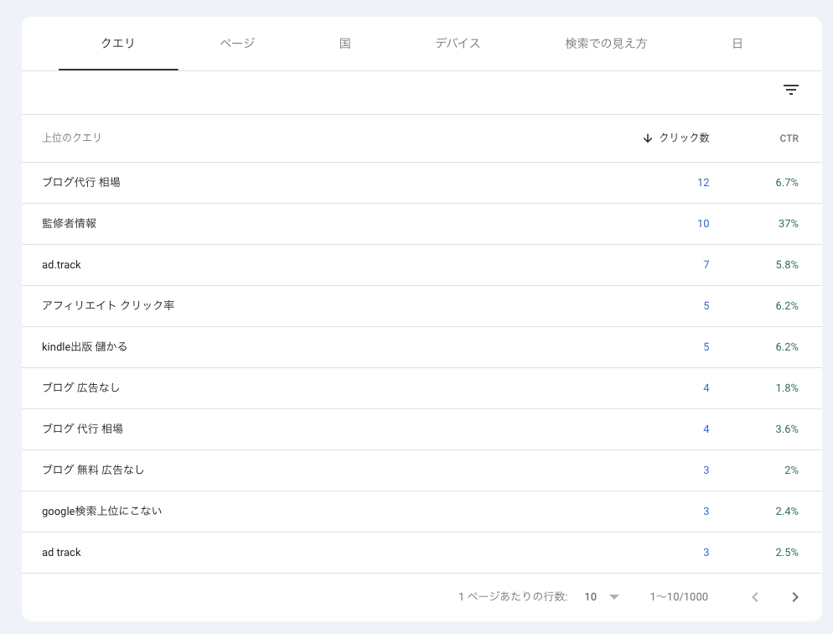Click the dropdown arrow beside the rows value 10
The width and height of the screenshot is (833, 634).
(x=614, y=596)
